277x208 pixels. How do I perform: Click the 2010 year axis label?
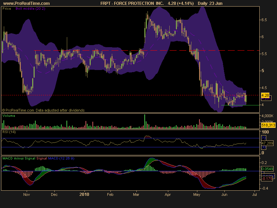point(84,194)
